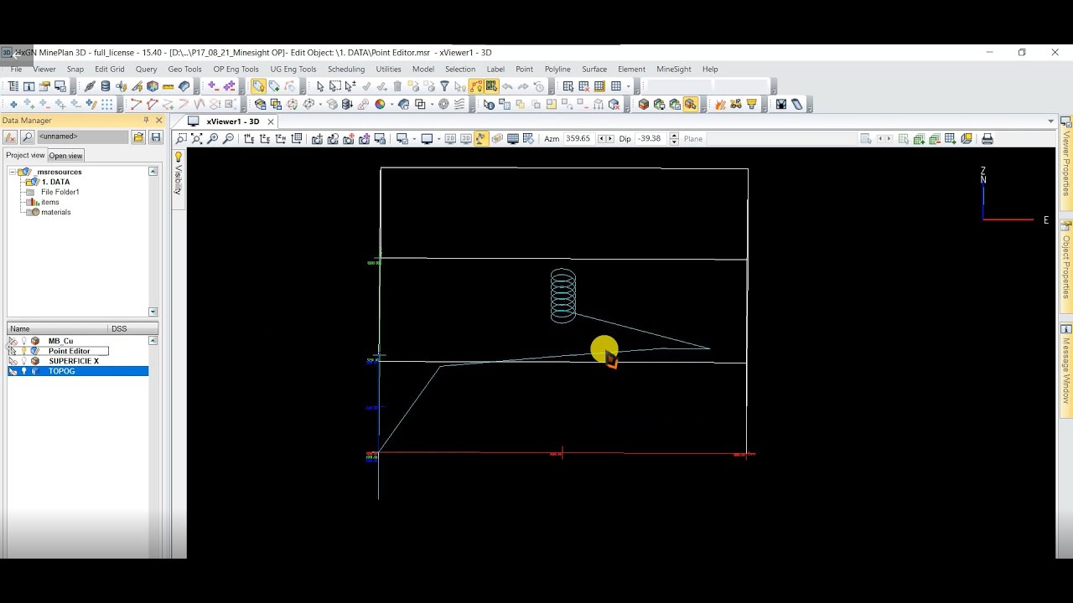Click the print icon in the viewer toolbar
Image resolution: width=1073 pixels, height=603 pixels.
[x=987, y=138]
